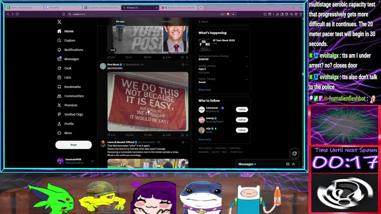Screen dimensions: 381x214
Task: Switch to the For you tab
Action: [120, 21]
